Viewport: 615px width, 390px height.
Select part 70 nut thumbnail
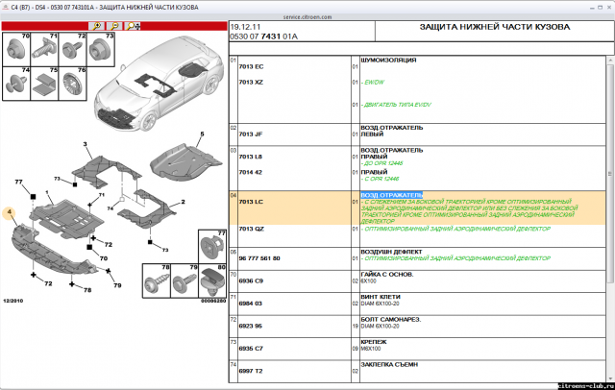pos(17,50)
